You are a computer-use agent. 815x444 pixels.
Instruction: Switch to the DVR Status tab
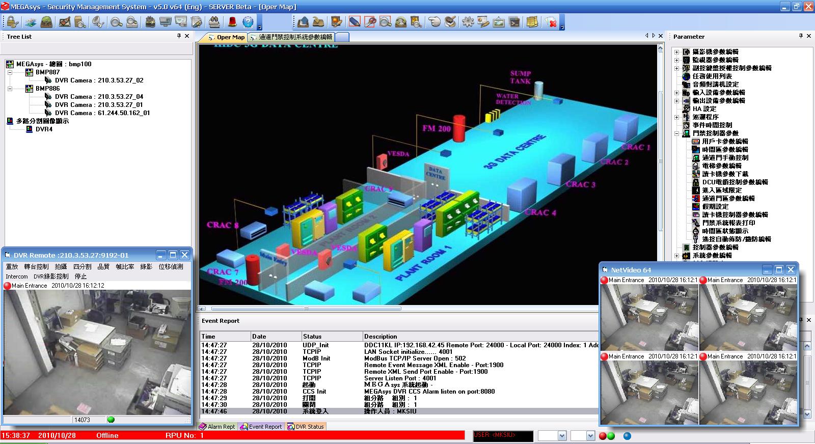point(305,427)
